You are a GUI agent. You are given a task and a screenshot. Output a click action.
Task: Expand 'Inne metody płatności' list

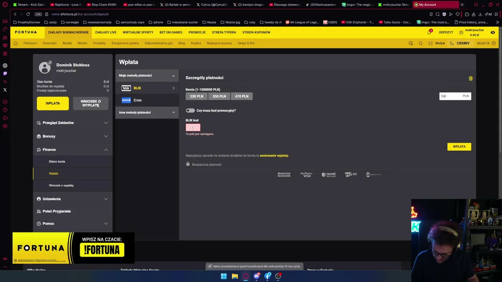[x=147, y=112]
